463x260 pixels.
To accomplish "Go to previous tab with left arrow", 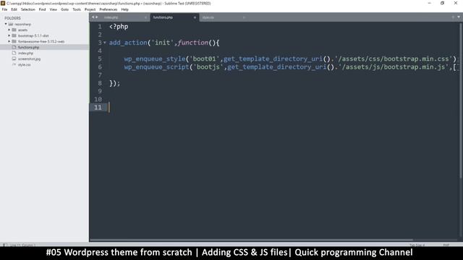I will (93, 17).
